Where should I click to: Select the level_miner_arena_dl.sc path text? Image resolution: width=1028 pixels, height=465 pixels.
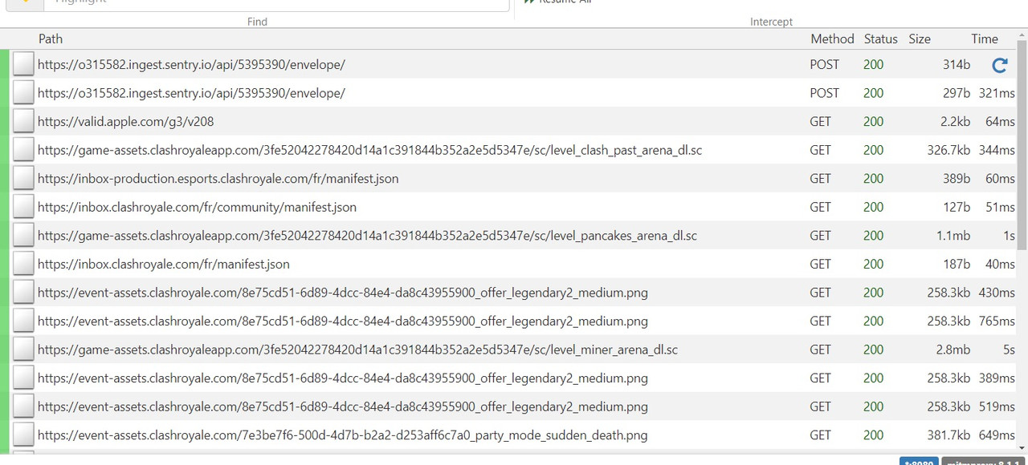tap(357, 350)
